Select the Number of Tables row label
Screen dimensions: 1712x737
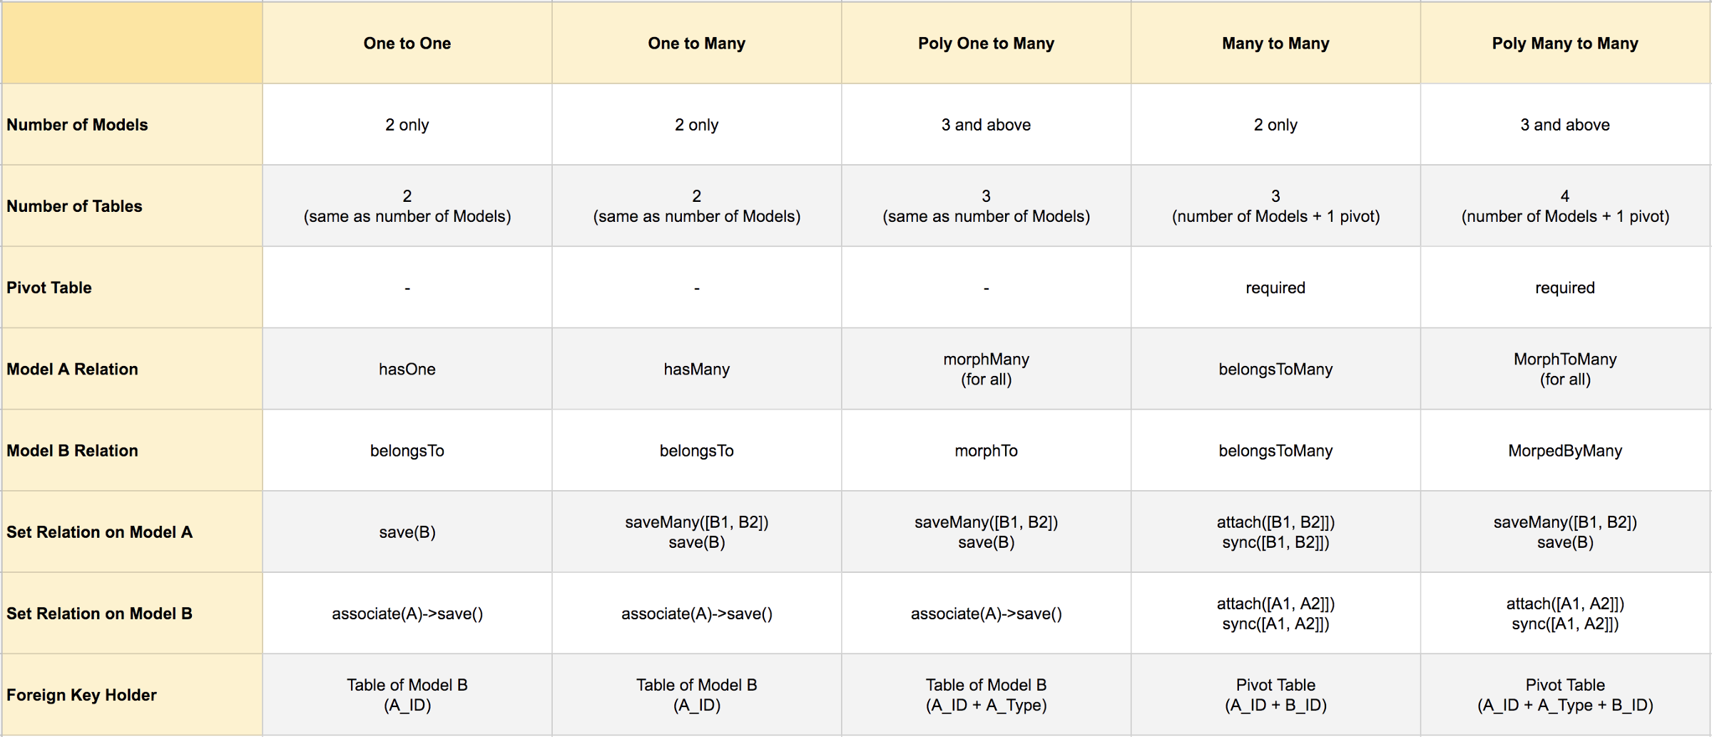click(x=75, y=206)
